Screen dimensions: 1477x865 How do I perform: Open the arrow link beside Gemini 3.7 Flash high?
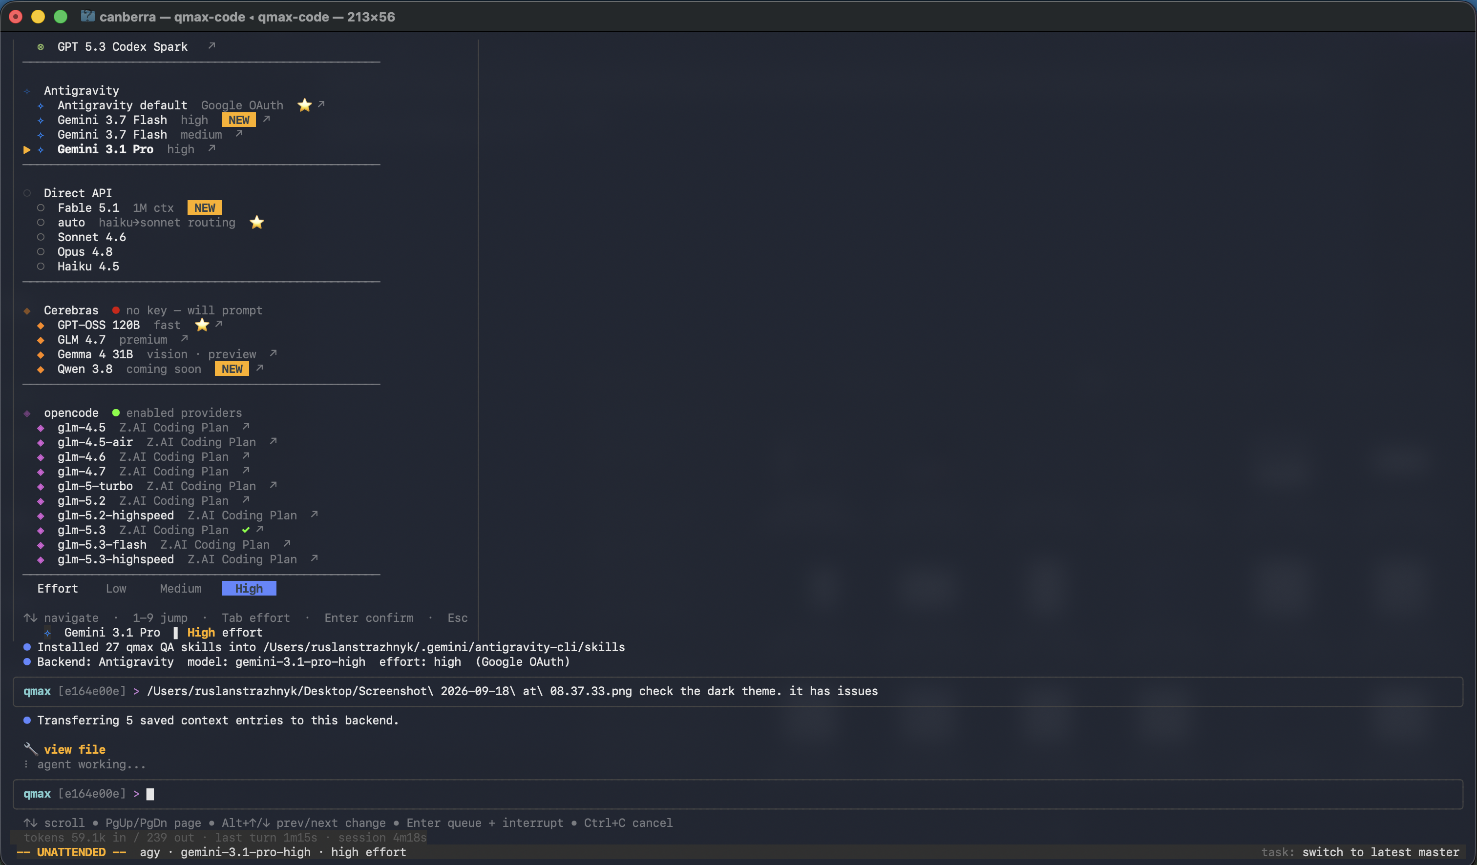266,119
